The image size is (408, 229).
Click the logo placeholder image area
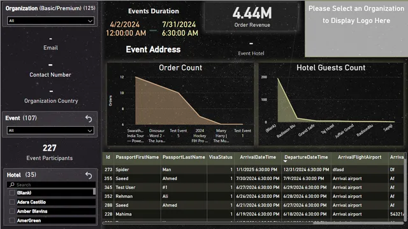pos(356,29)
